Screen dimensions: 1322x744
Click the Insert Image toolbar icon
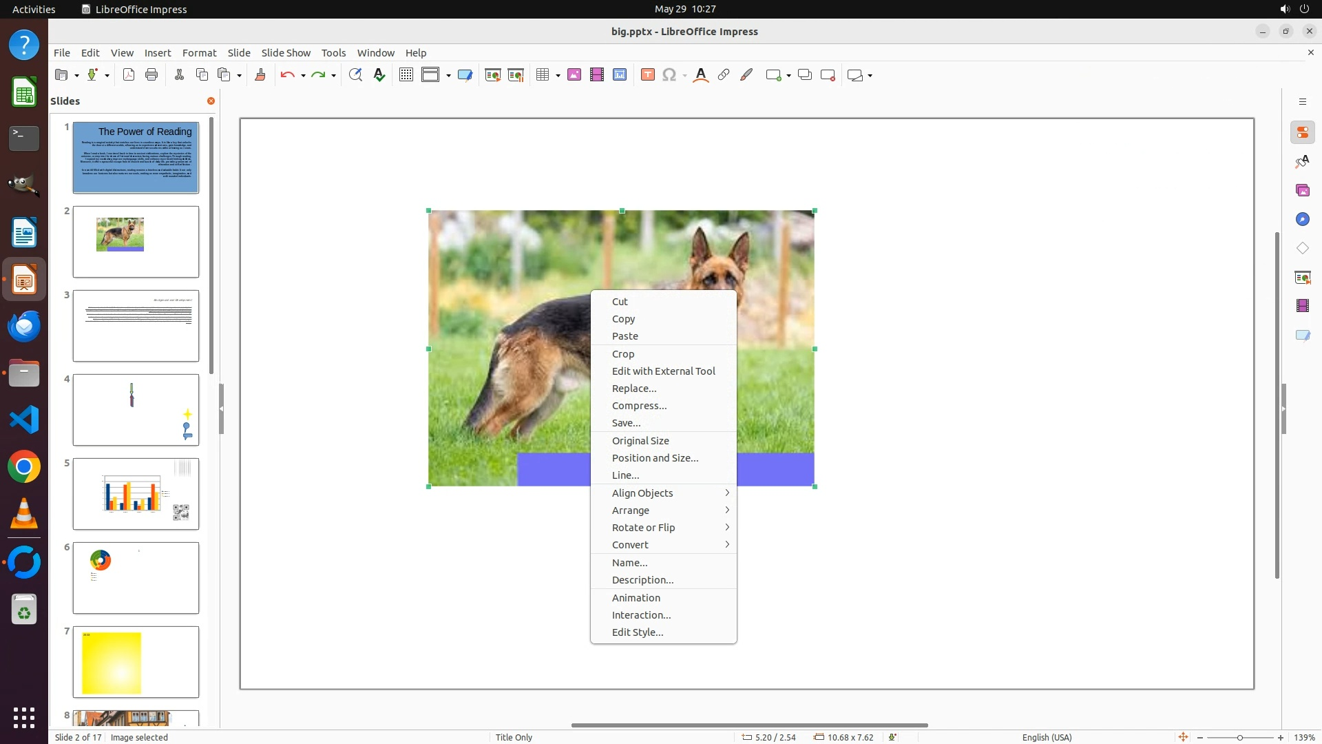pyautogui.click(x=574, y=75)
